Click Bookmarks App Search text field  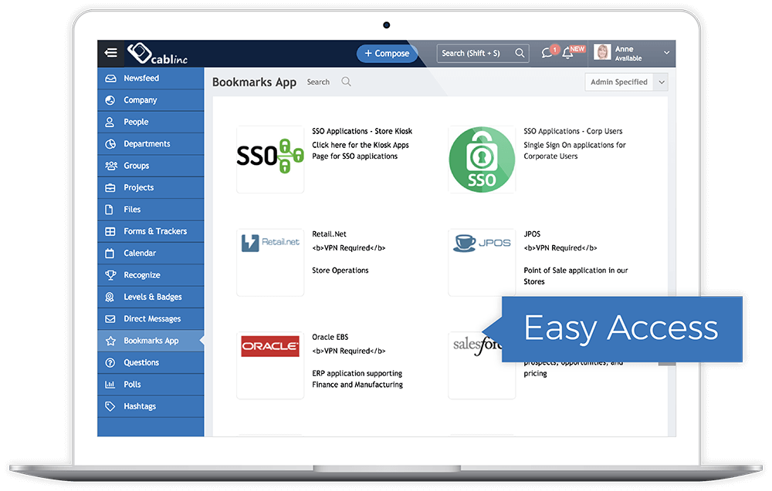(318, 82)
